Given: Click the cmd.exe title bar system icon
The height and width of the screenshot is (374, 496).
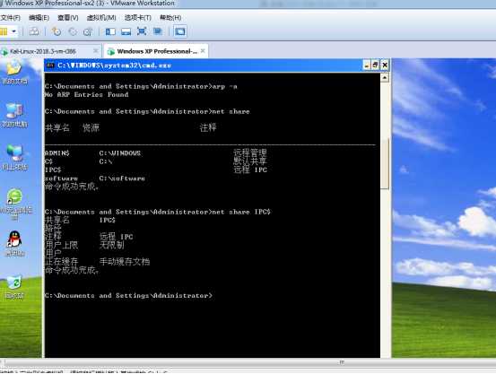Looking at the screenshot, I should [x=50, y=65].
